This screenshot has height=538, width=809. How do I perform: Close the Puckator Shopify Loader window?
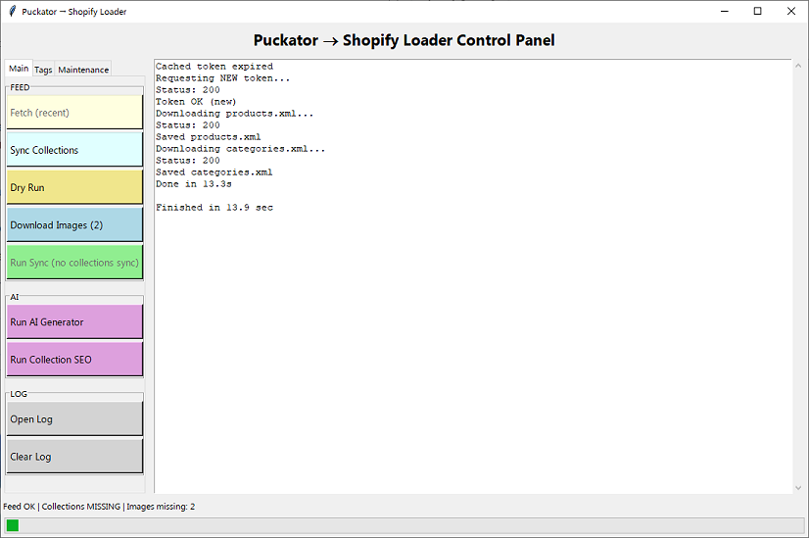tap(790, 12)
